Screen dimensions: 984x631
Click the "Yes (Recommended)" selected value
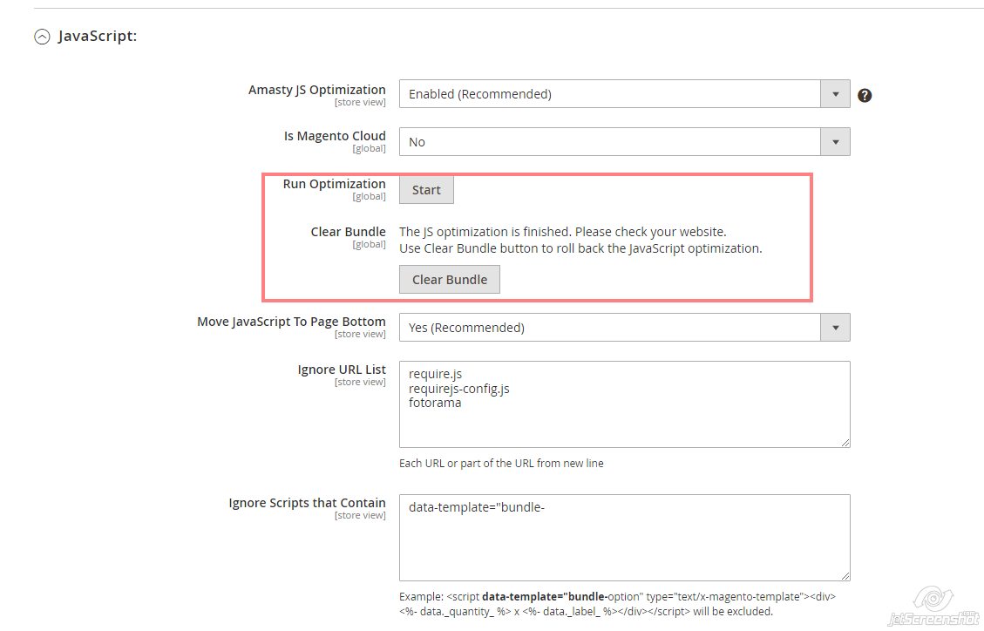click(x=466, y=328)
